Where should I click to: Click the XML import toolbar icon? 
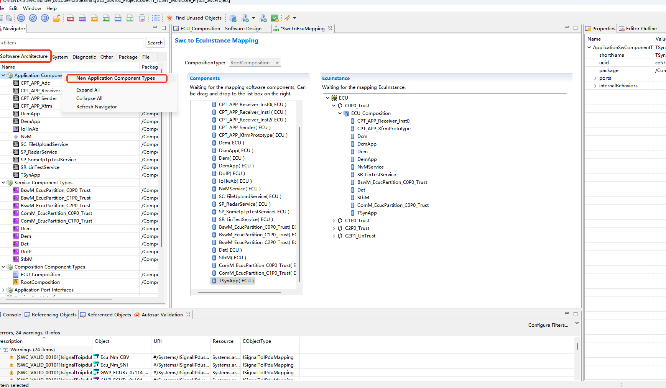click(x=71, y=18)
